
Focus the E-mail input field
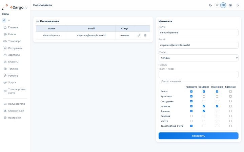coord(198,45)
